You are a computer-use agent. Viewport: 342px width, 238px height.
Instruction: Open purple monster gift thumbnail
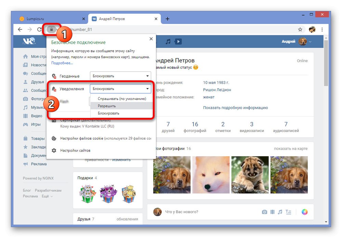108,194
